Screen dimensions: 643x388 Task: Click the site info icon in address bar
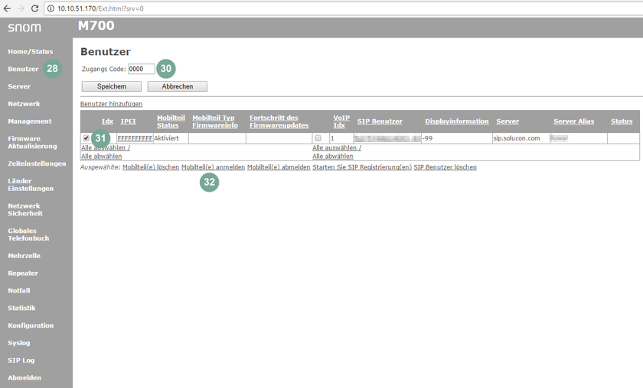(51, 8)
